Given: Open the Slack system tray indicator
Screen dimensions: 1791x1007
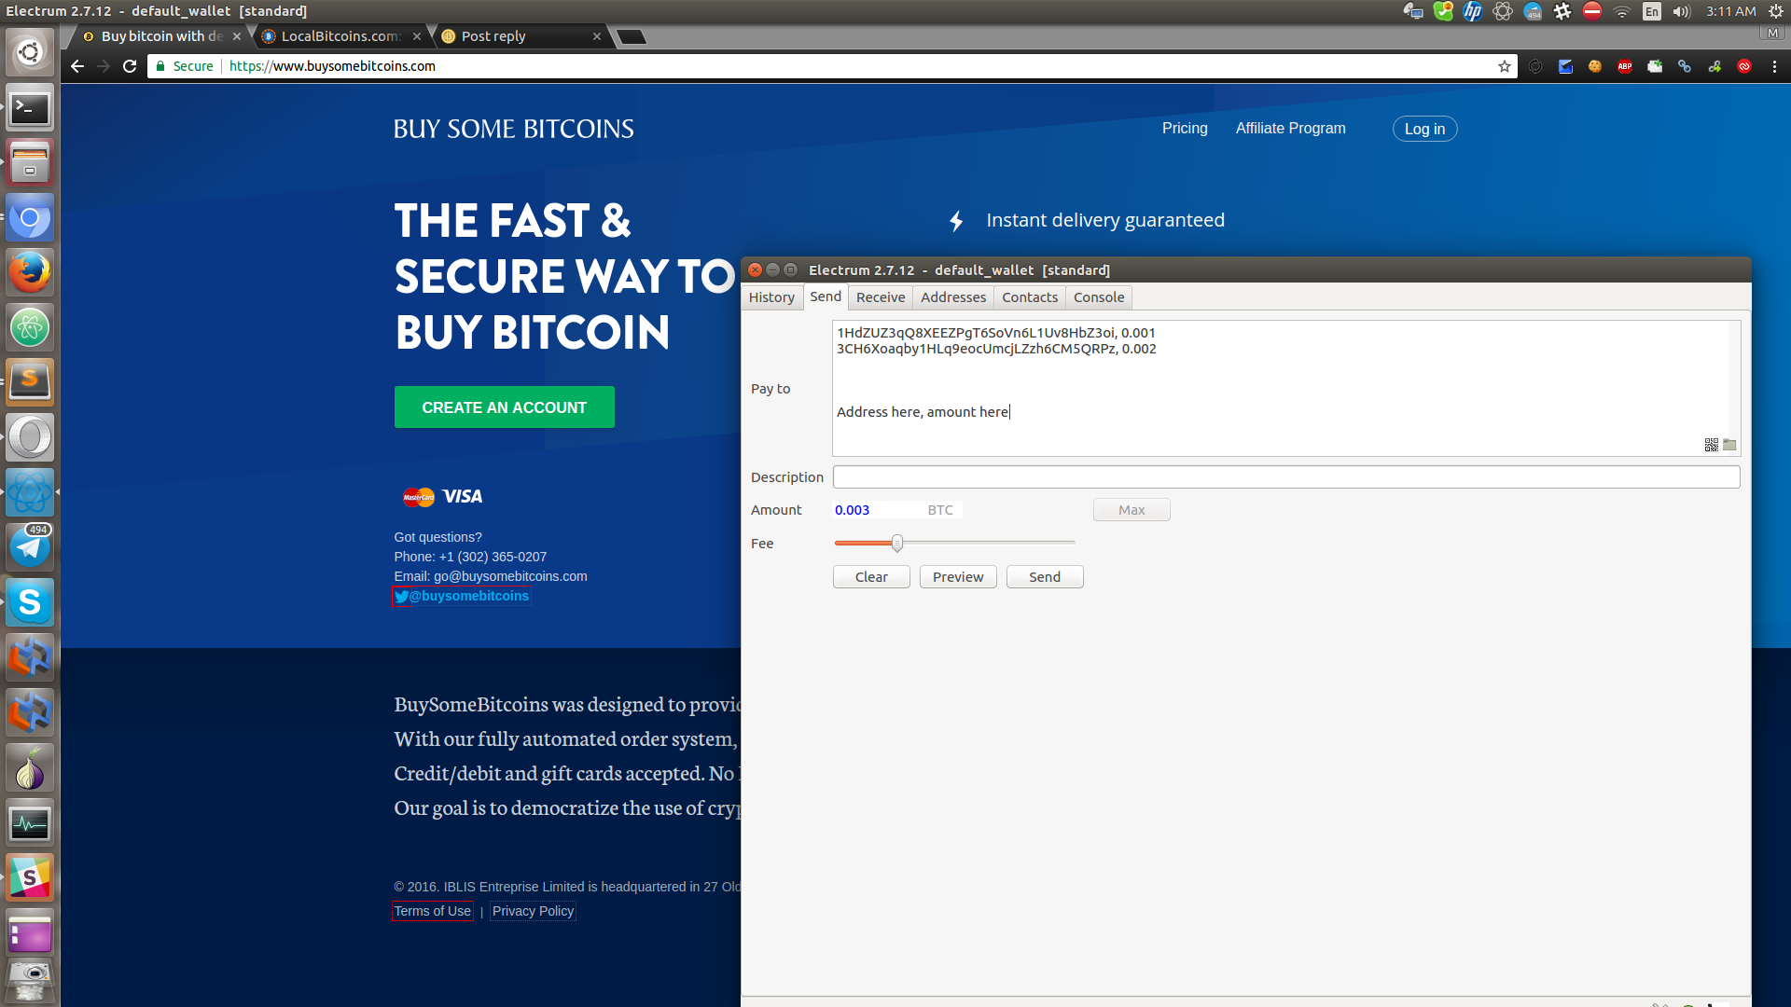Looking at the screenshot, I should pyautogui.click(x=1562, y=11).
